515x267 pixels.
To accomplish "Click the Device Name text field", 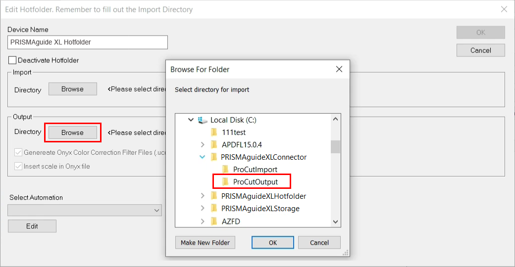I will pos(88,42).
